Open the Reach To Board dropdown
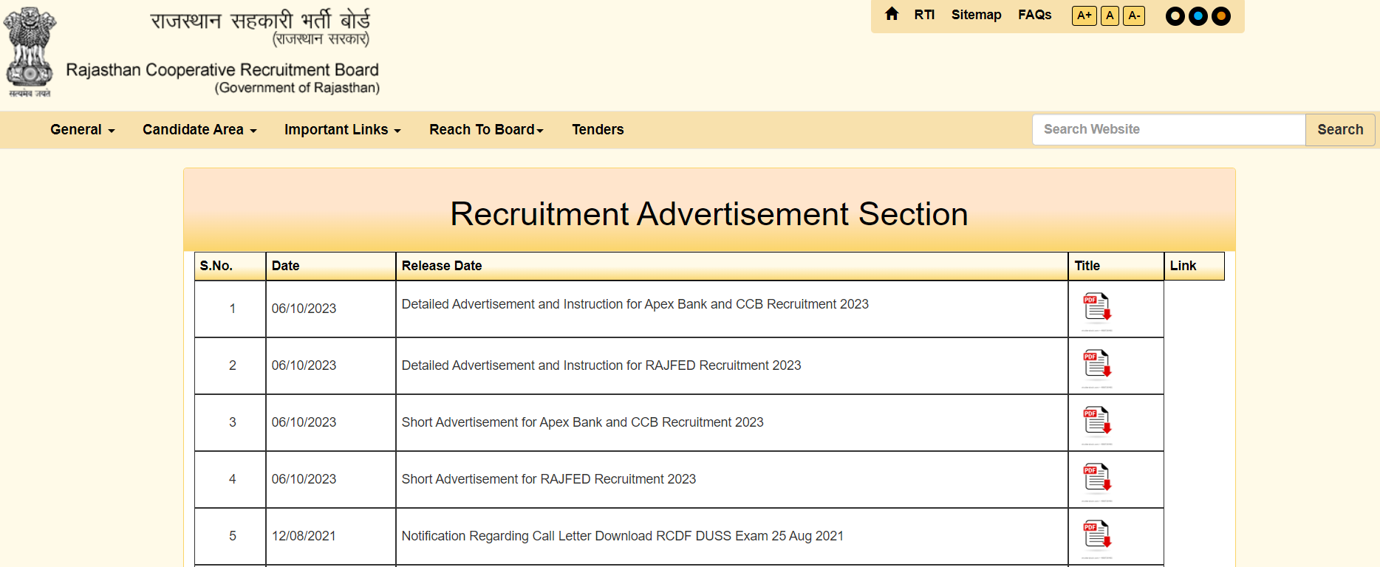The width and height of the screenshot is (1380, 567). 486,130
